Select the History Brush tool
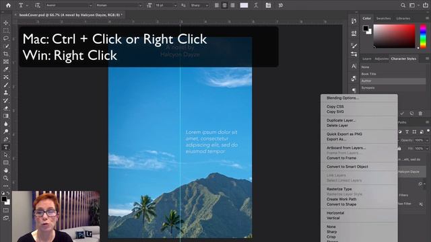 pyautogui.click(x=6, y=100)
